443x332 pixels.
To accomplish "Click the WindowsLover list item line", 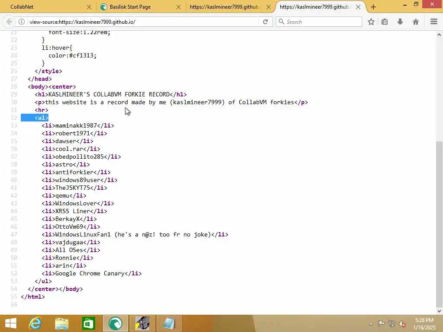I will coord(78,203).
